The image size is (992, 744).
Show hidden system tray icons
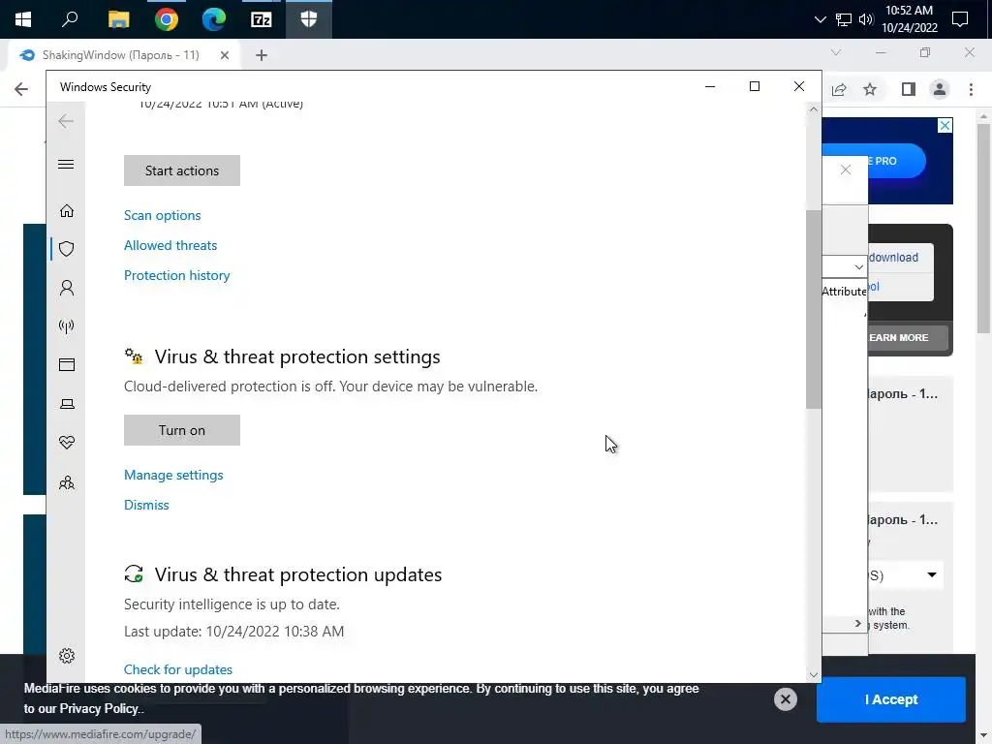(x=820, y=19)
